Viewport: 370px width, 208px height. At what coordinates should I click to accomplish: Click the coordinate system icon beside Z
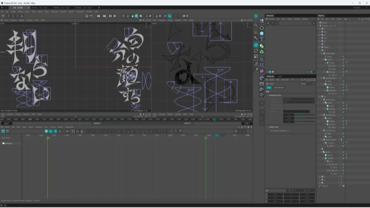coord(22,16)
